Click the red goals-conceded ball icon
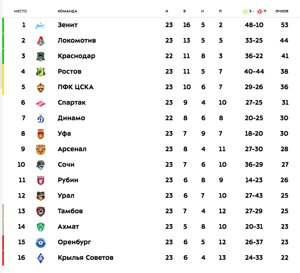The width and height of the screenshot is (300, 273). point(259,11)
